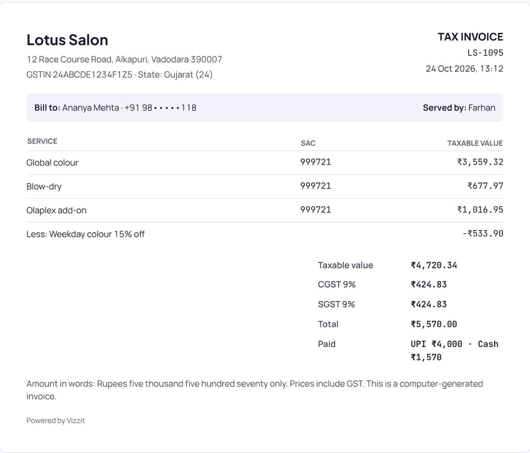
Task: Select invoice number LS-1095
Action: pos(485,53)
